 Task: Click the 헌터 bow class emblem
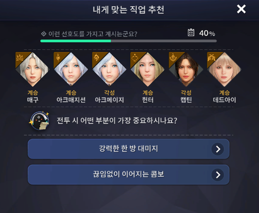tap(135, 58)
